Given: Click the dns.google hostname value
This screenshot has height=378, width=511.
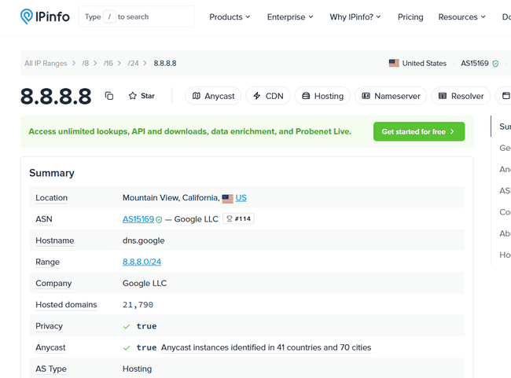Looking at the screenshot, I should tap(143, 240).
